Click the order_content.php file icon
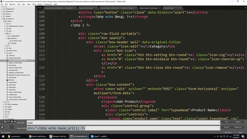Viewport: 247px width, 139px height. tap(7, 92)
